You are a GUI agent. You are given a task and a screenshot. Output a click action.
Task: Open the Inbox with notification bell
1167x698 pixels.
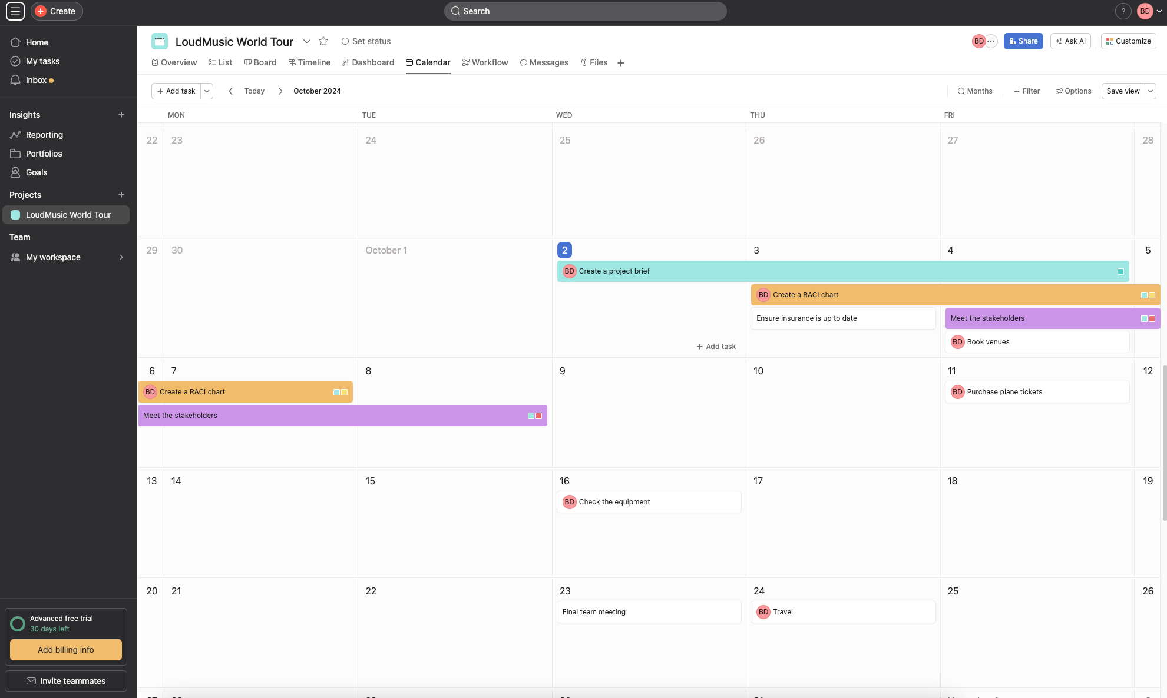66,80
